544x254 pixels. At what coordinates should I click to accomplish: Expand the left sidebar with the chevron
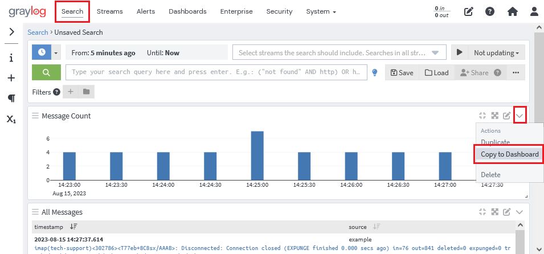pos(11,32)
